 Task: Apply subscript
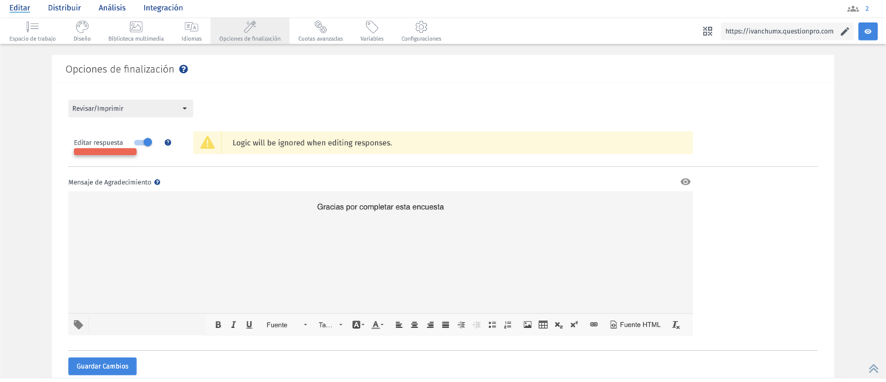pyautogui.click(x=558, y=324)
